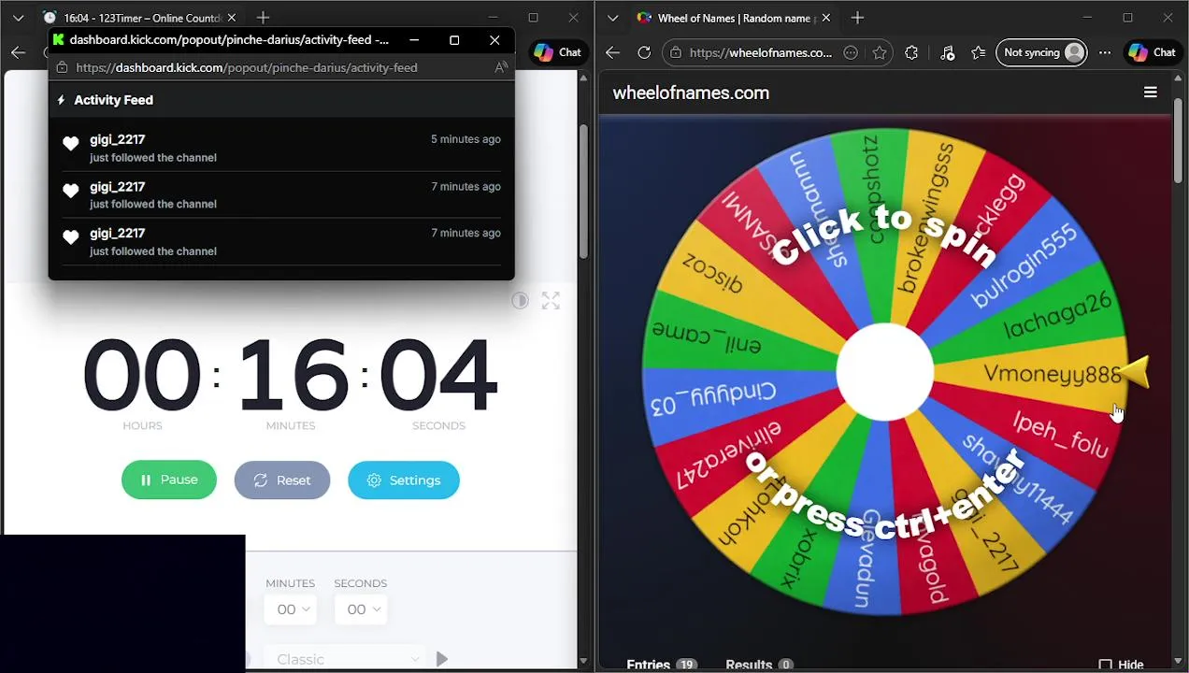
Task: Open the Classic sound dropdown
Action: coord(346,659)
